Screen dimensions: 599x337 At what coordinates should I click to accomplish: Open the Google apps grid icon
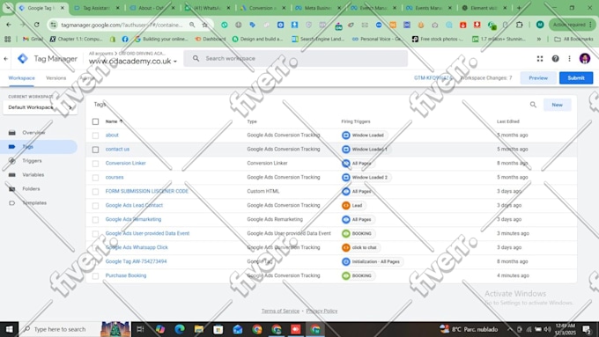[x=540, y=58]
